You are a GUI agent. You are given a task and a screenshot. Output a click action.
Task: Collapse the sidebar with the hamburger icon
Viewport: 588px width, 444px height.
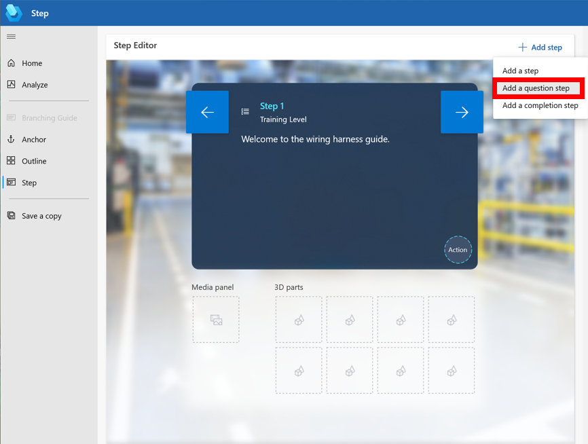point(10,36)
